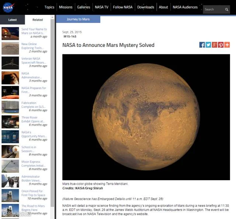Click thumbnail for New Online Exploring Tools
Image resolution: width=236 pixels, height=219 pixels.
(x=10, y=48)
